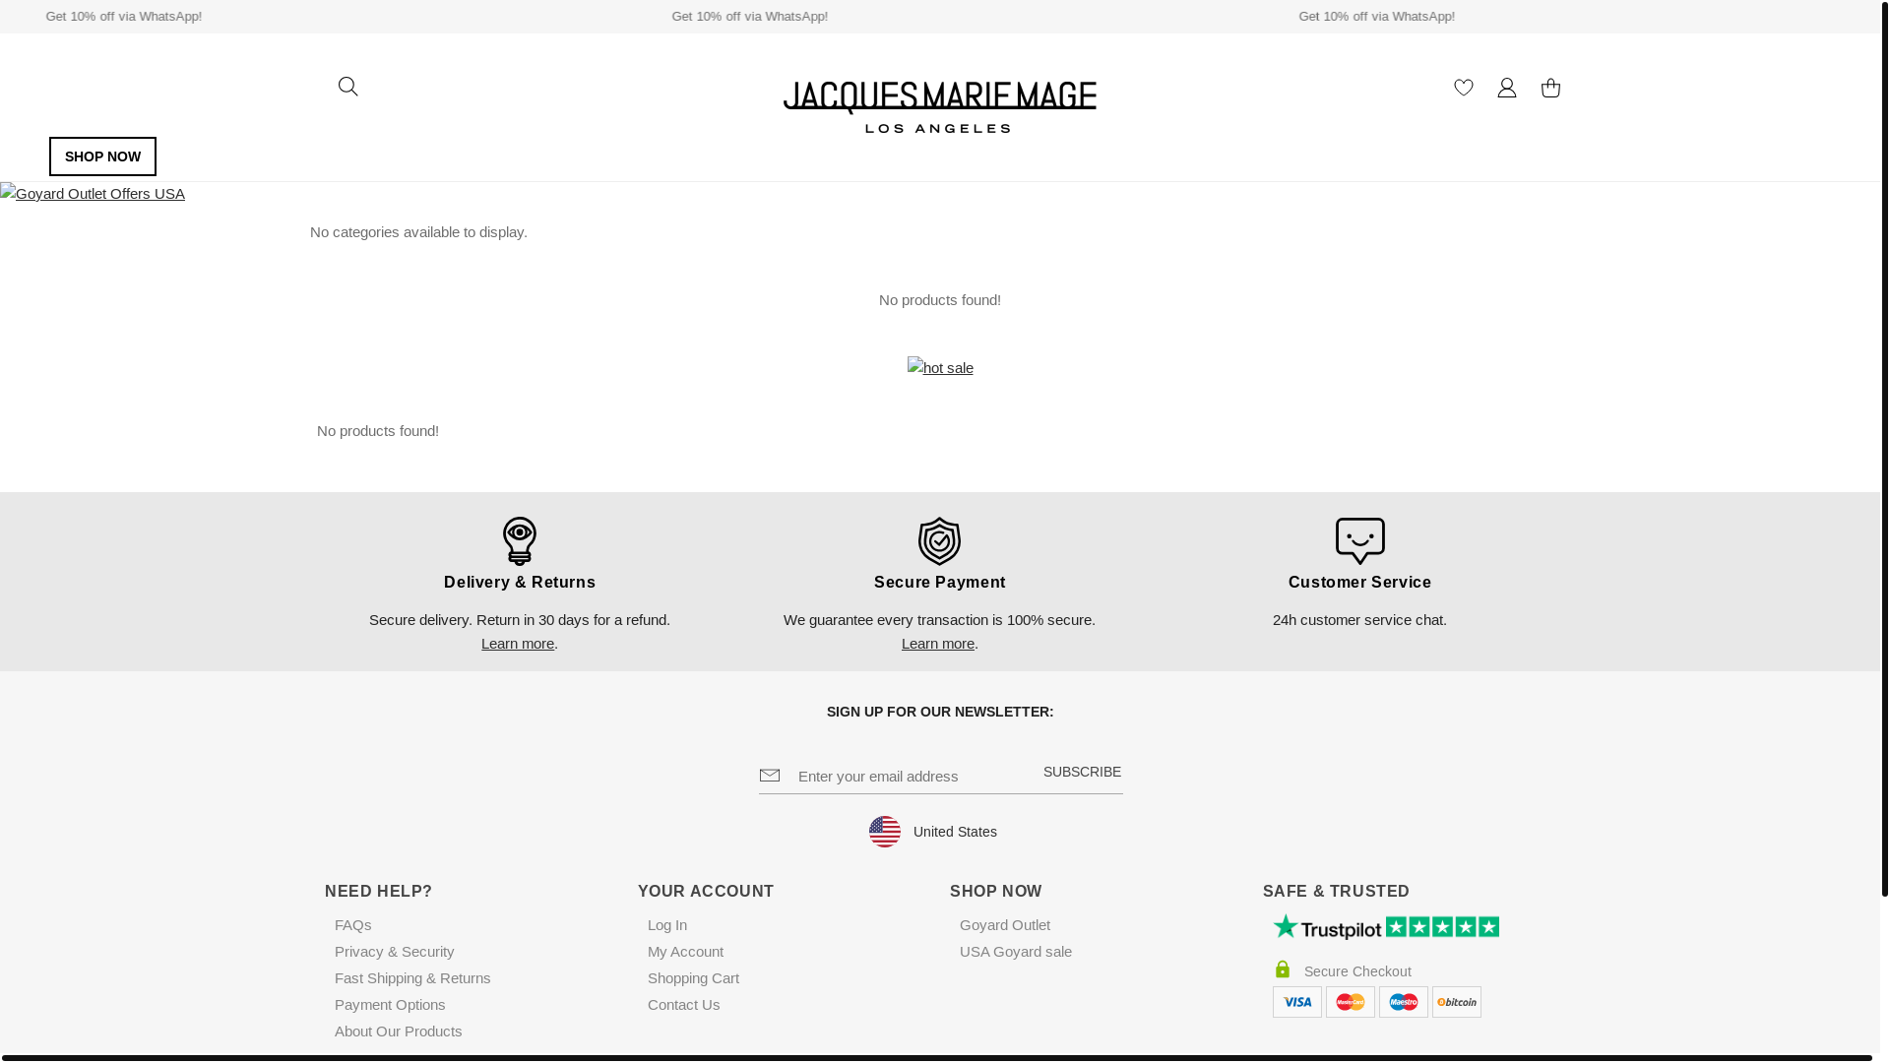The width and height of the screenshot is (1890, 1063).
Task: Click the Customer Service chat icon
Action: 1360,540
